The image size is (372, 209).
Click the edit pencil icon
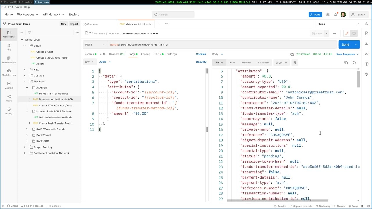coord(347,33)
